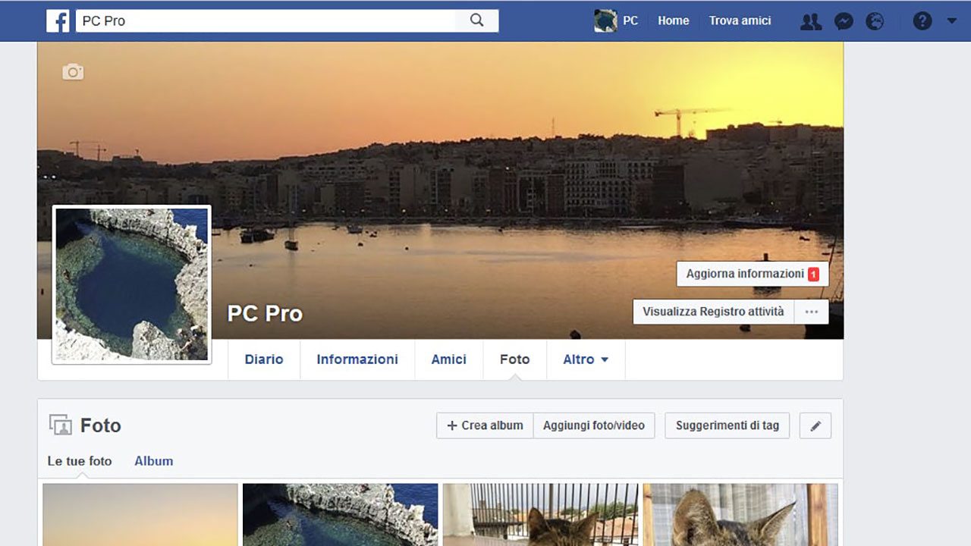The image size is (971, 546).
Task: Expand the account menu arrow
Action: pos(952,21)
